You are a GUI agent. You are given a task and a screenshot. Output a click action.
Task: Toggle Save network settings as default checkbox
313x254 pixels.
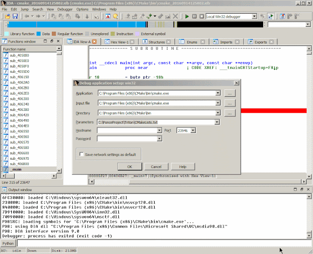tap(82, 154)
